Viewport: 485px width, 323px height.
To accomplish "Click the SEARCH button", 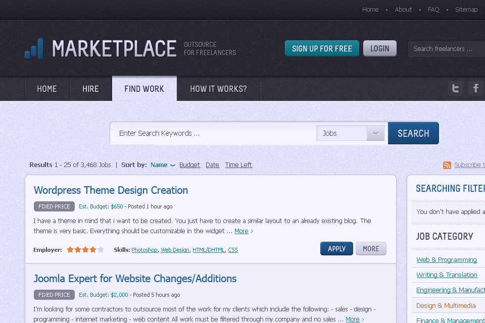I will coord(413,133).
